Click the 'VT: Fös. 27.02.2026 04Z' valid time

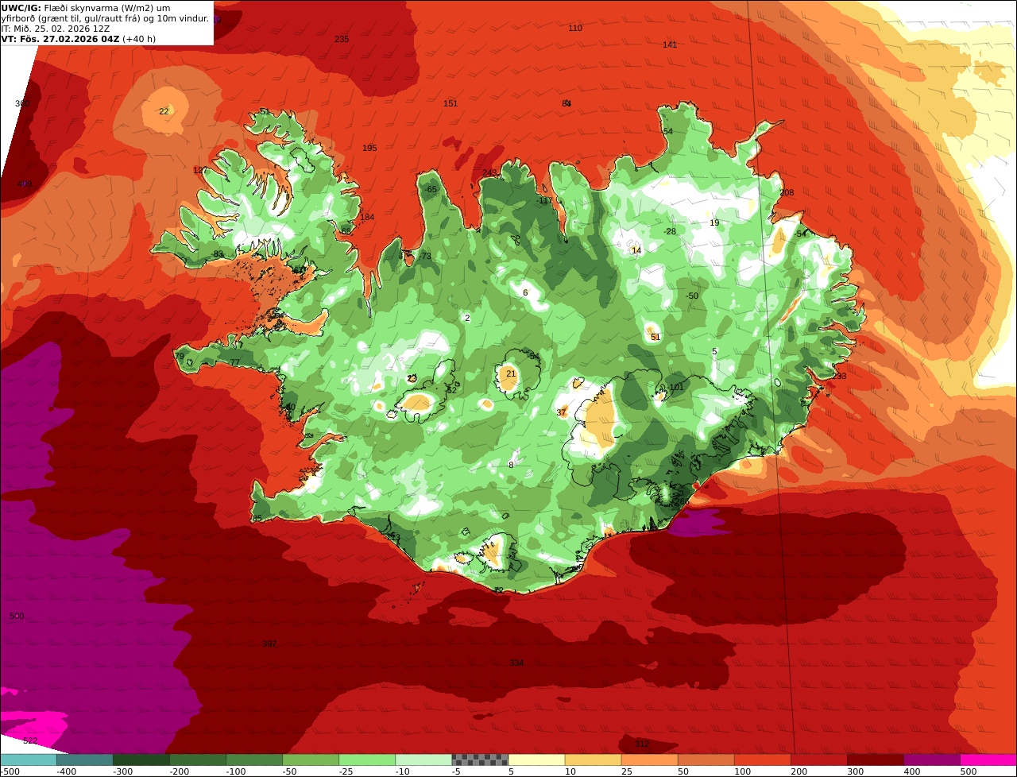click(60, 38)
